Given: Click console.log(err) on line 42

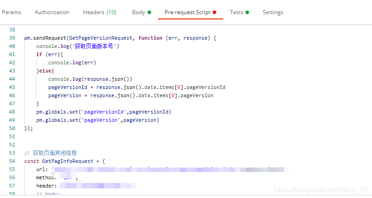Looking at the screenshot, I should click(72, 63).
